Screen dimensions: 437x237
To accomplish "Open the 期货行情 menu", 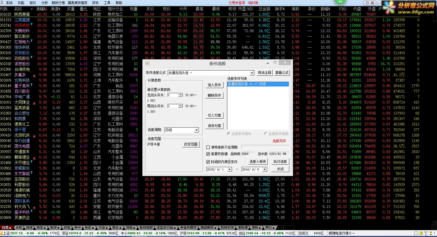I will click(x=58, y=3).
